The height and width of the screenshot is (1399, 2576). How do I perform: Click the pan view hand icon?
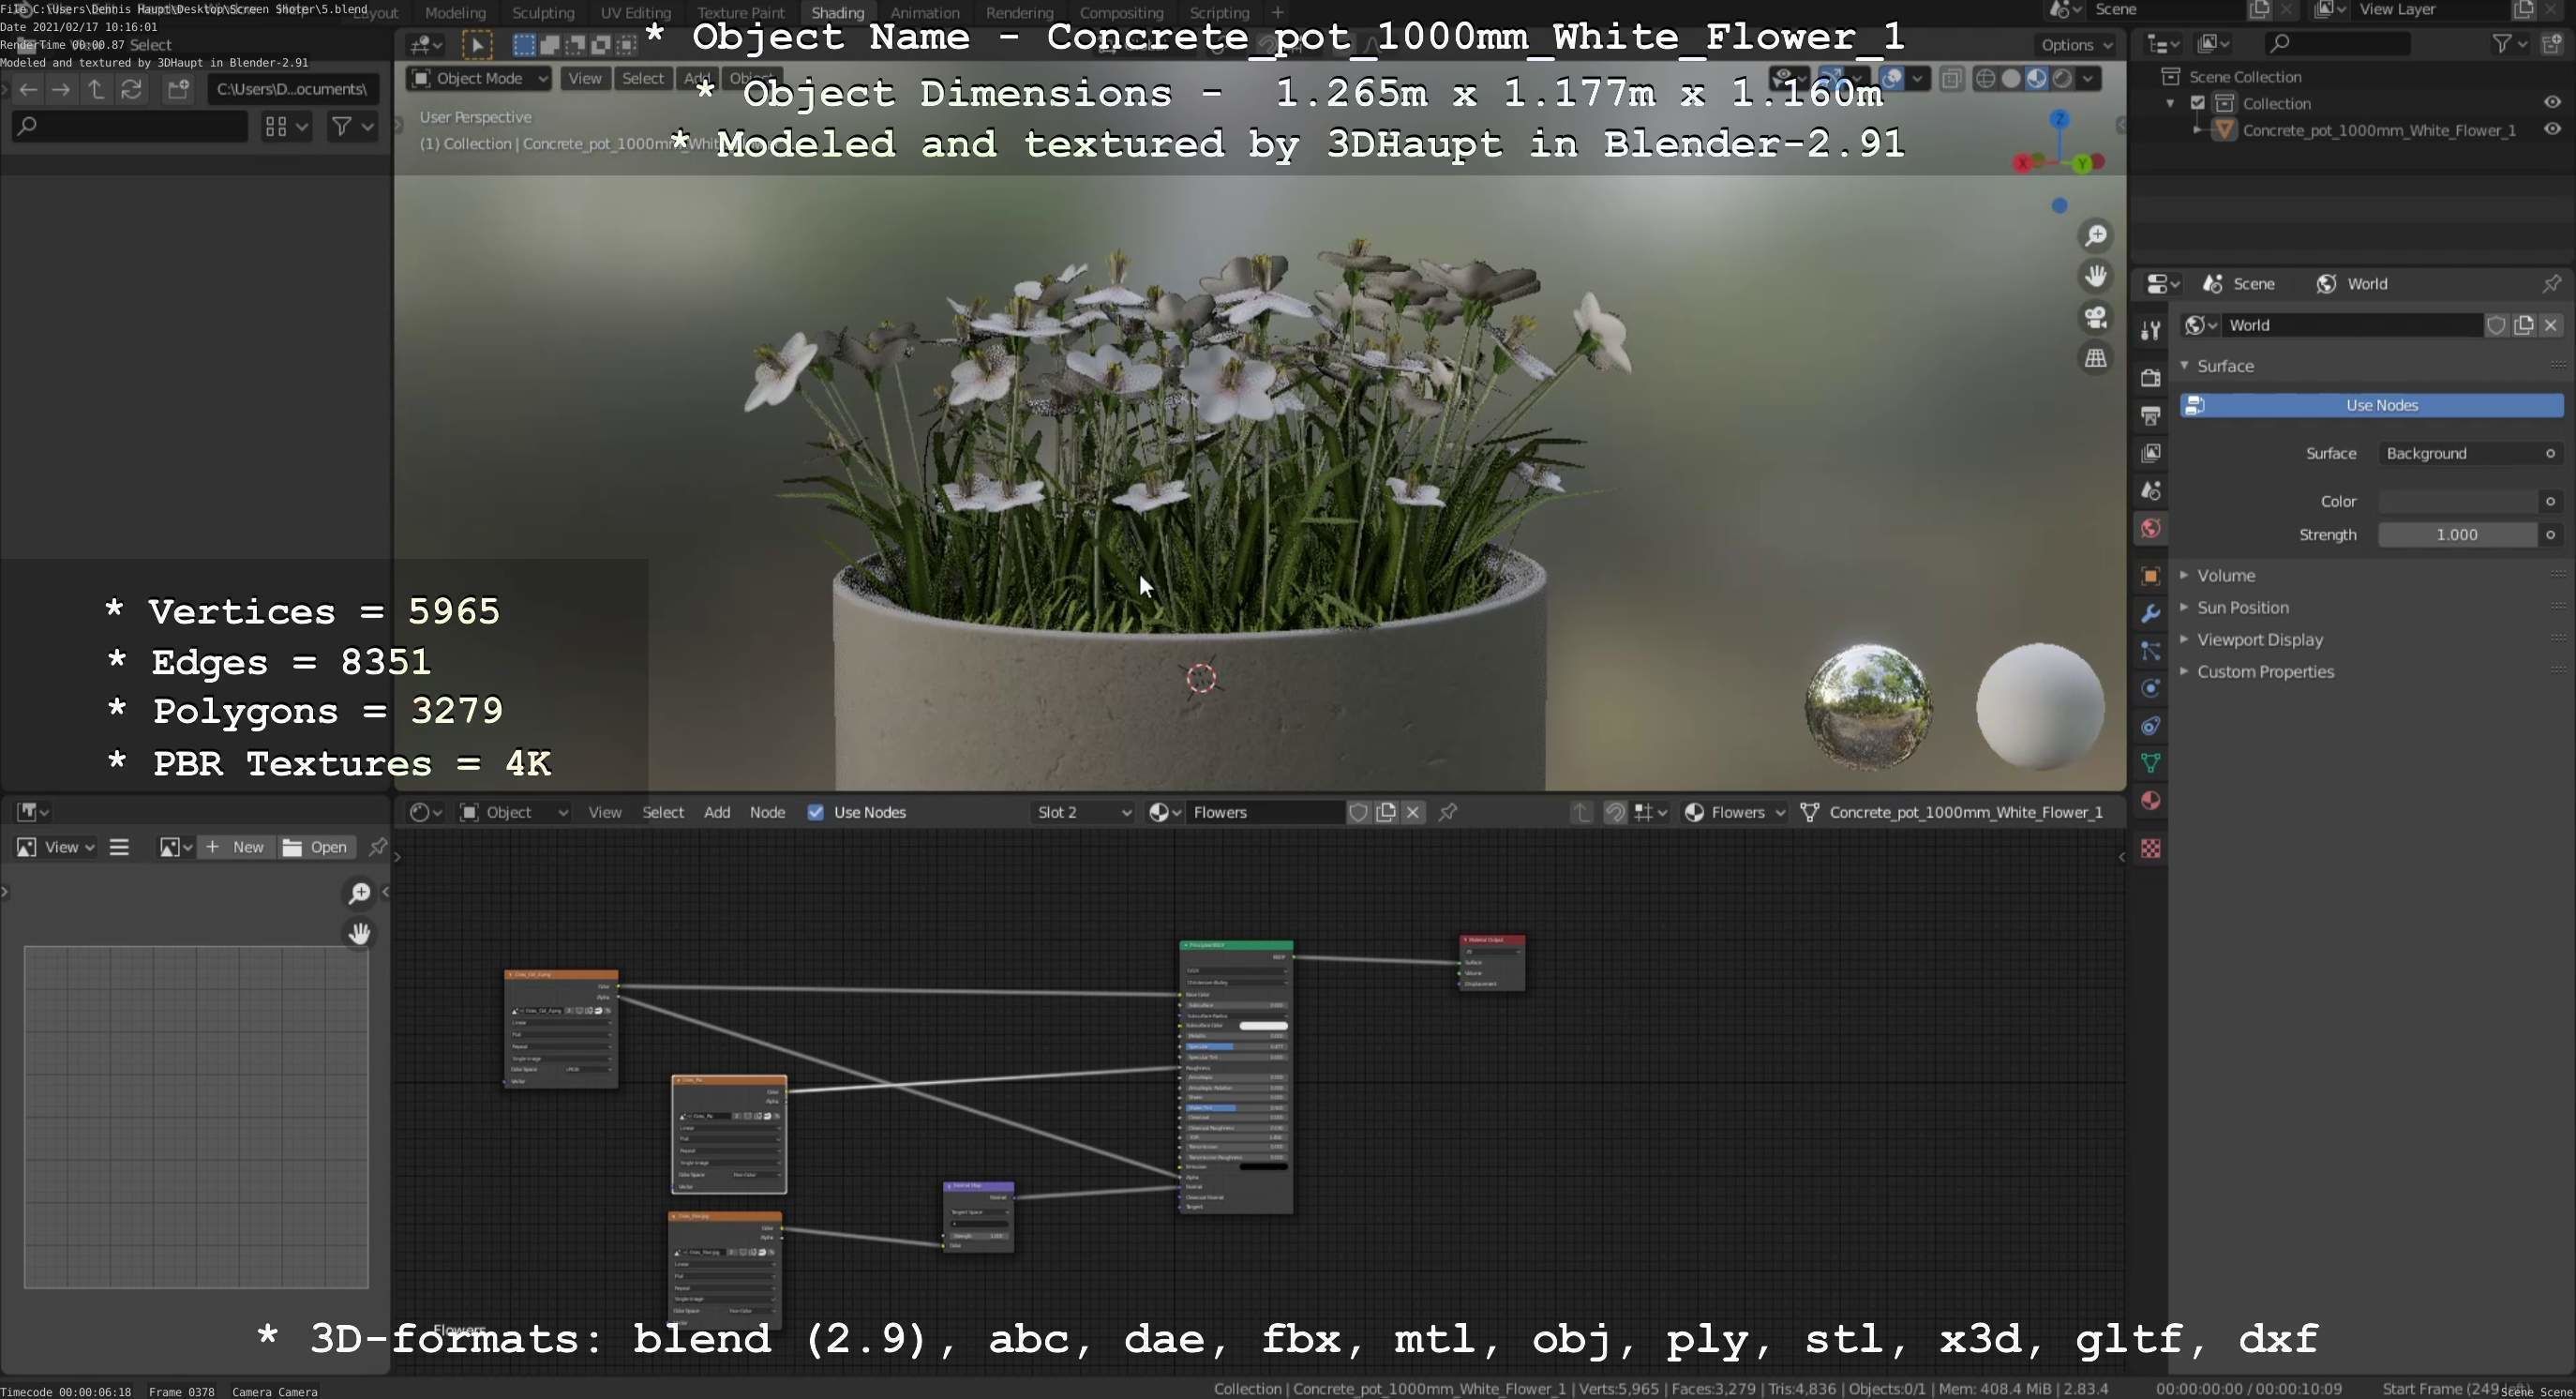2095,276
